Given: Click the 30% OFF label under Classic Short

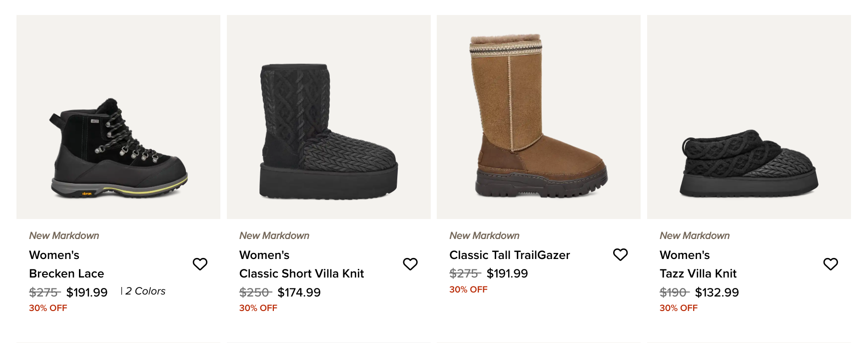Looking at the screenshot, I should click(x=258, y=308).
